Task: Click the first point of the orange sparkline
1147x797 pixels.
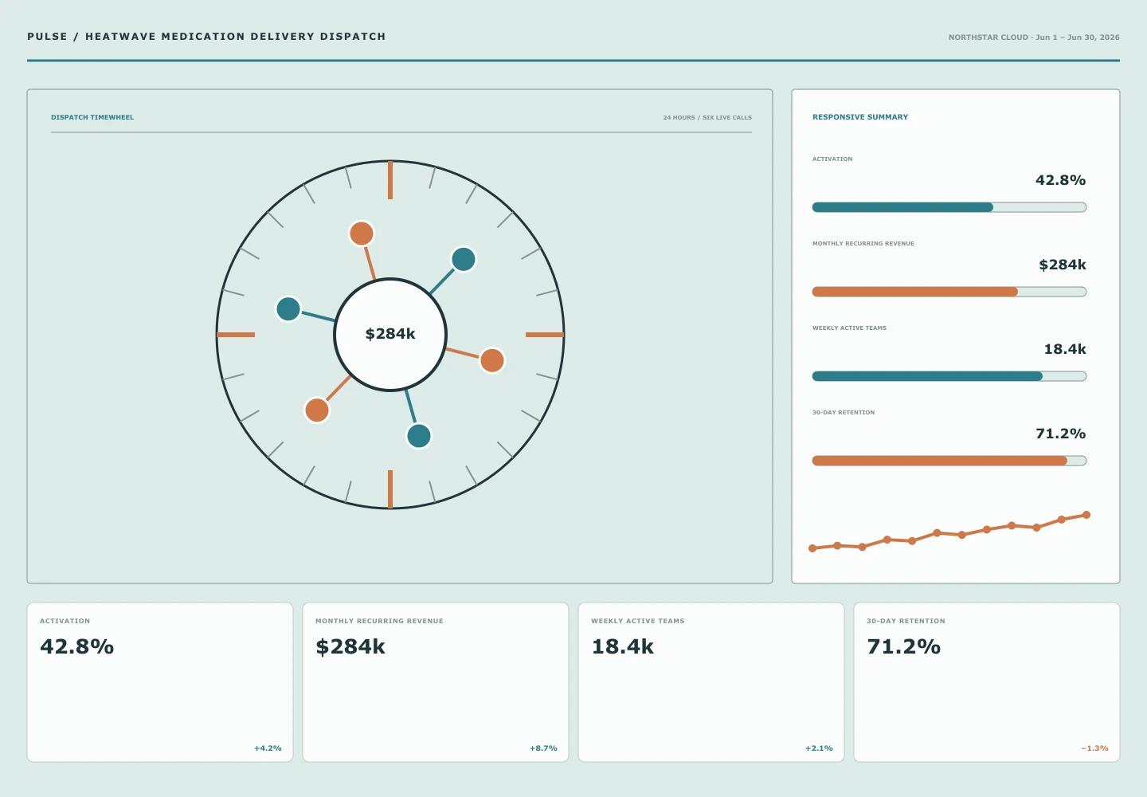Action: (812, 548)
